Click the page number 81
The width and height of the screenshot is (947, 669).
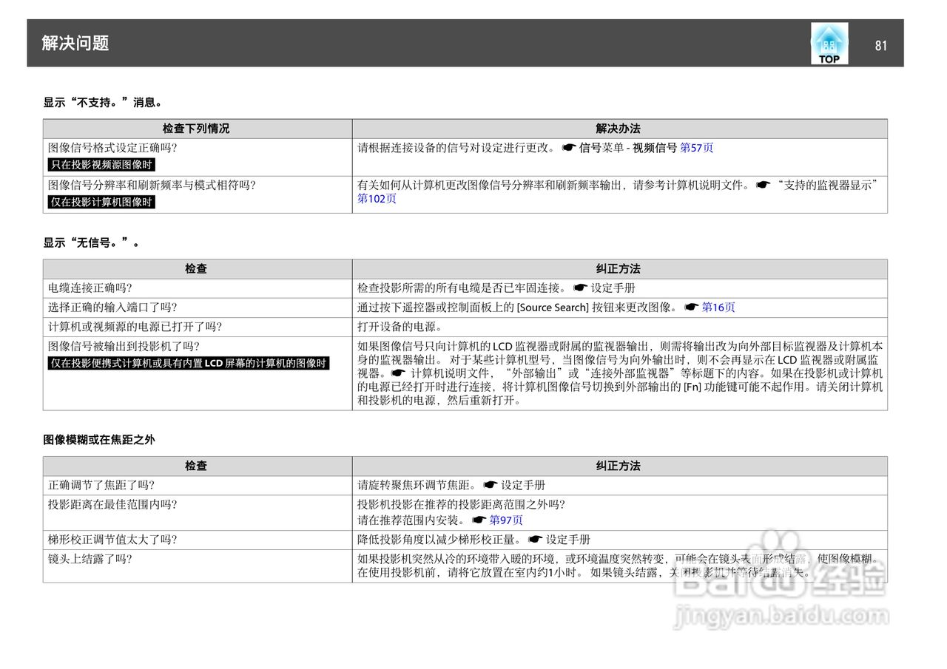880,46
